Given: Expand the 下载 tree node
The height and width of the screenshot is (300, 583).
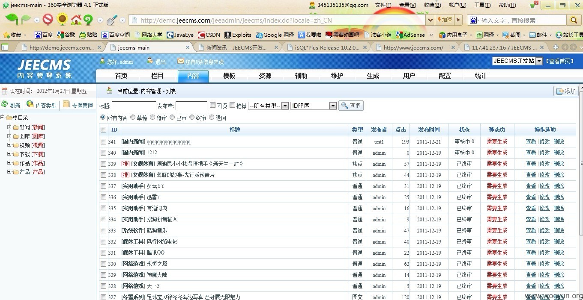Looking at the screenshot, I should pos(9,154).
